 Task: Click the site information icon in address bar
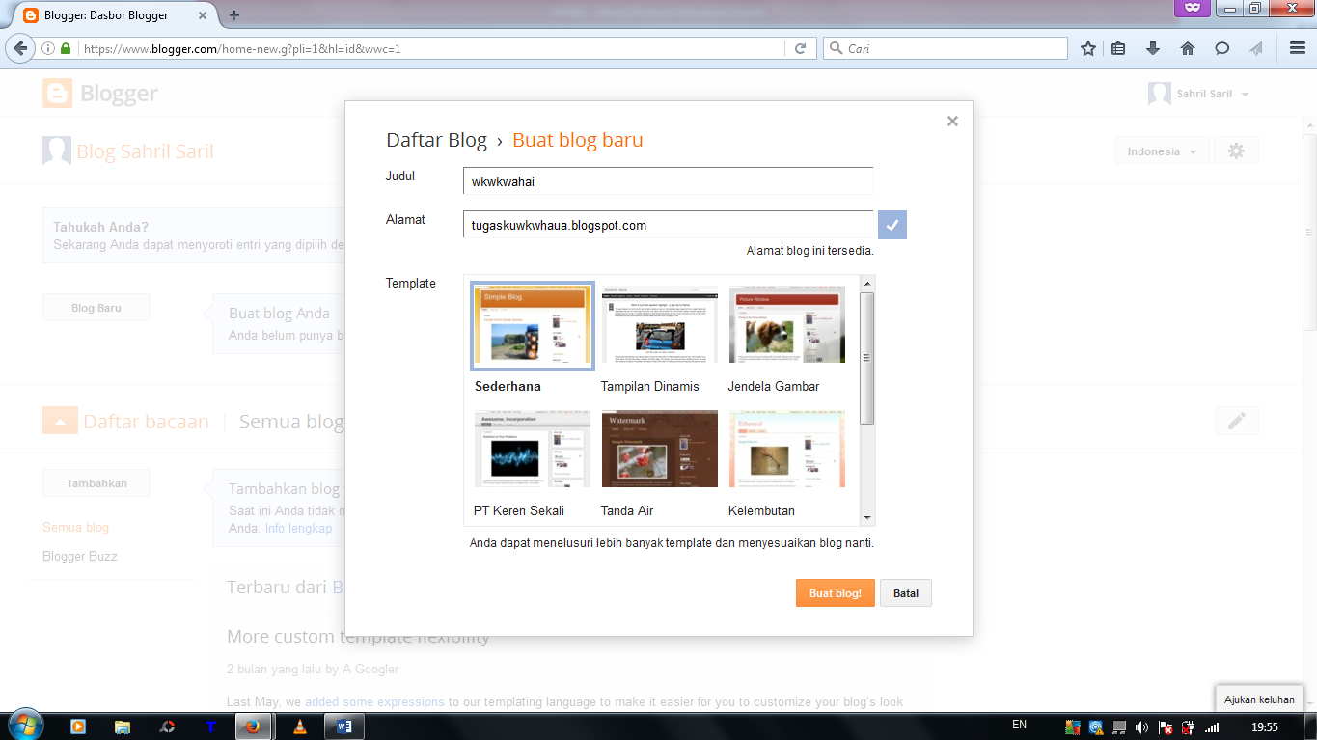(48, 48)
